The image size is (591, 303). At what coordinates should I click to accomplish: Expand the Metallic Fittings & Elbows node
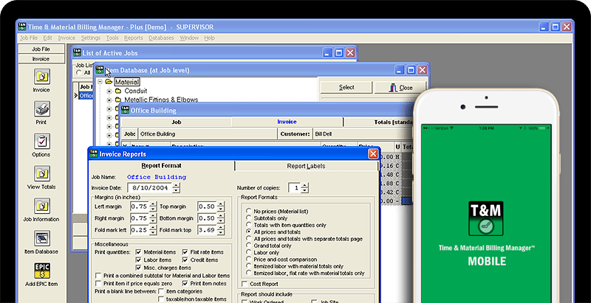(x=109, y=100)
